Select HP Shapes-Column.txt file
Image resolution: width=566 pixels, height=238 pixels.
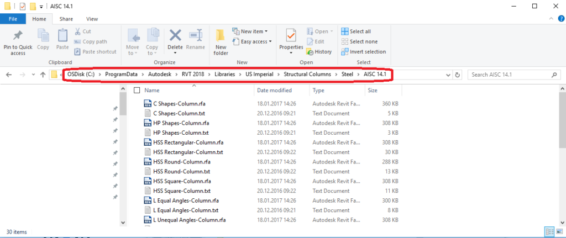point(181,133)
